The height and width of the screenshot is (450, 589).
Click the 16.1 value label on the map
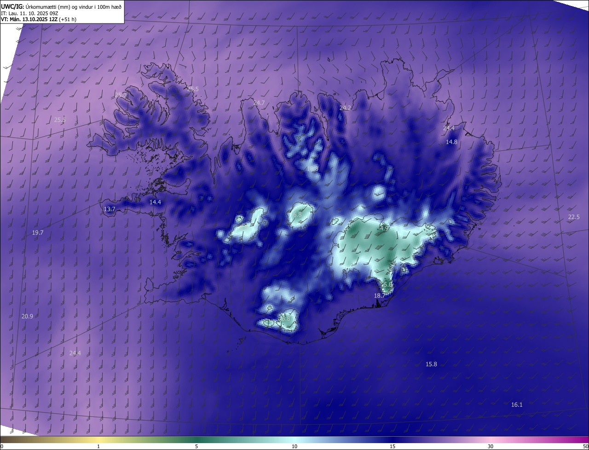tap(517, 405)
